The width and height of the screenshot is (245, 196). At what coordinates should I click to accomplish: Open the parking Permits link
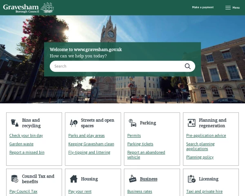134,136
